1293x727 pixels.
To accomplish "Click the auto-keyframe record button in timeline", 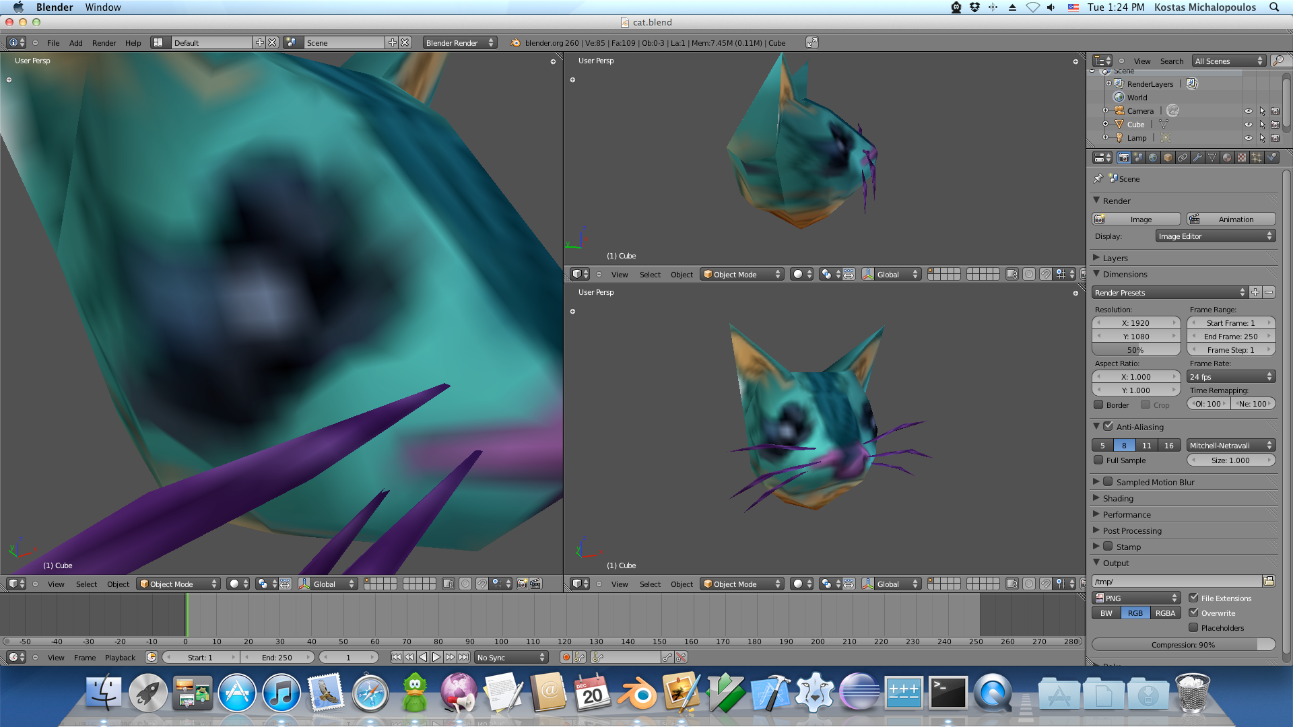I will pos(566,657).
